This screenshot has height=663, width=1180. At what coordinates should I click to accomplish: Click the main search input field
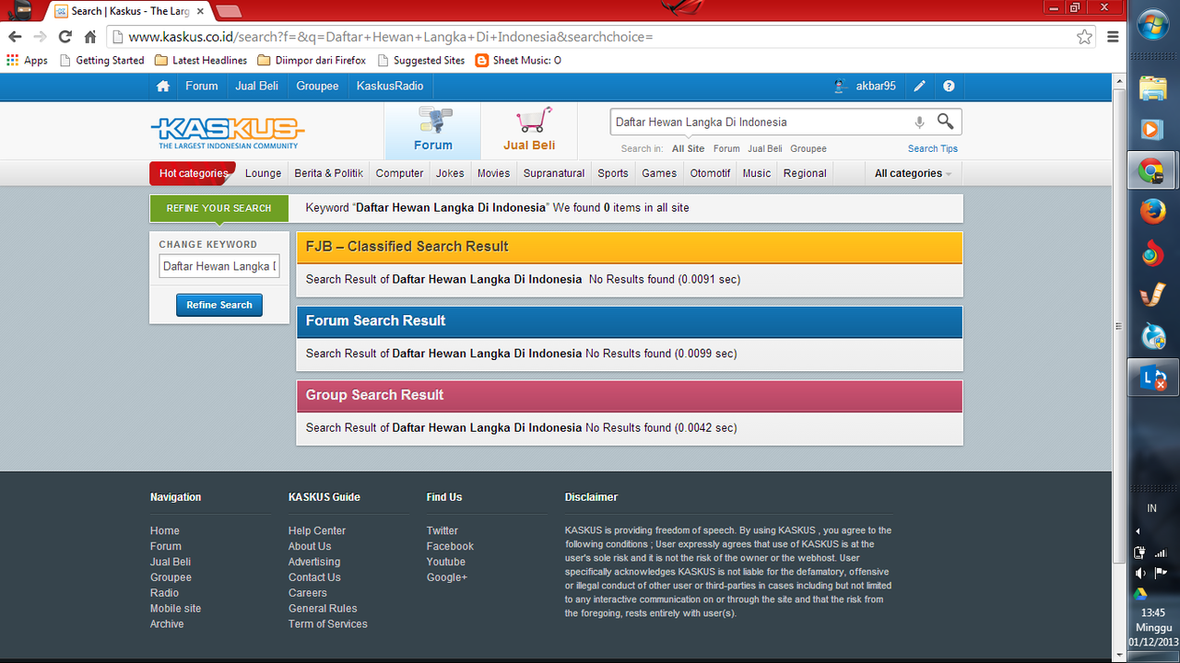point(761,122)
